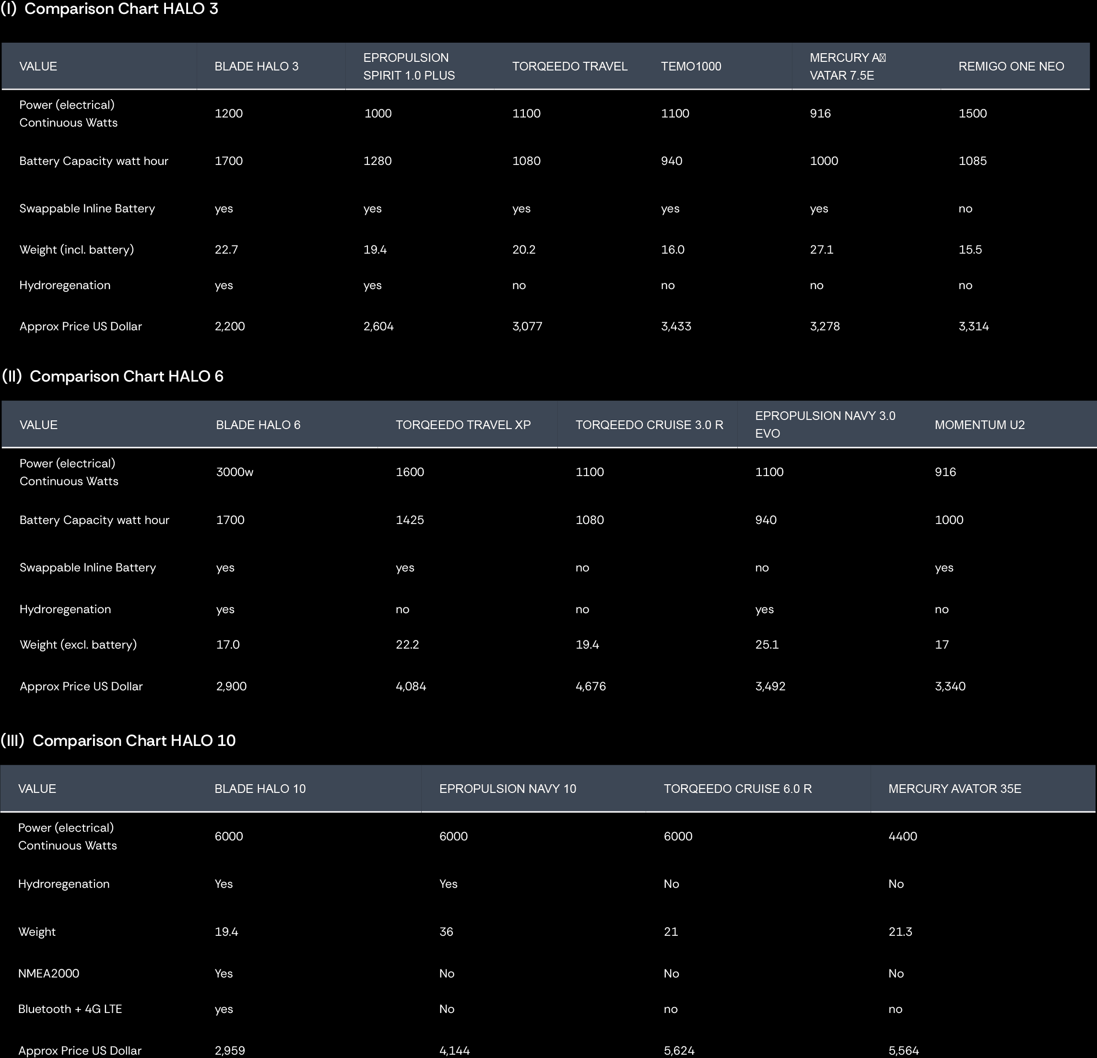Click the MOMENTUM U2 column header

[979, 425]
